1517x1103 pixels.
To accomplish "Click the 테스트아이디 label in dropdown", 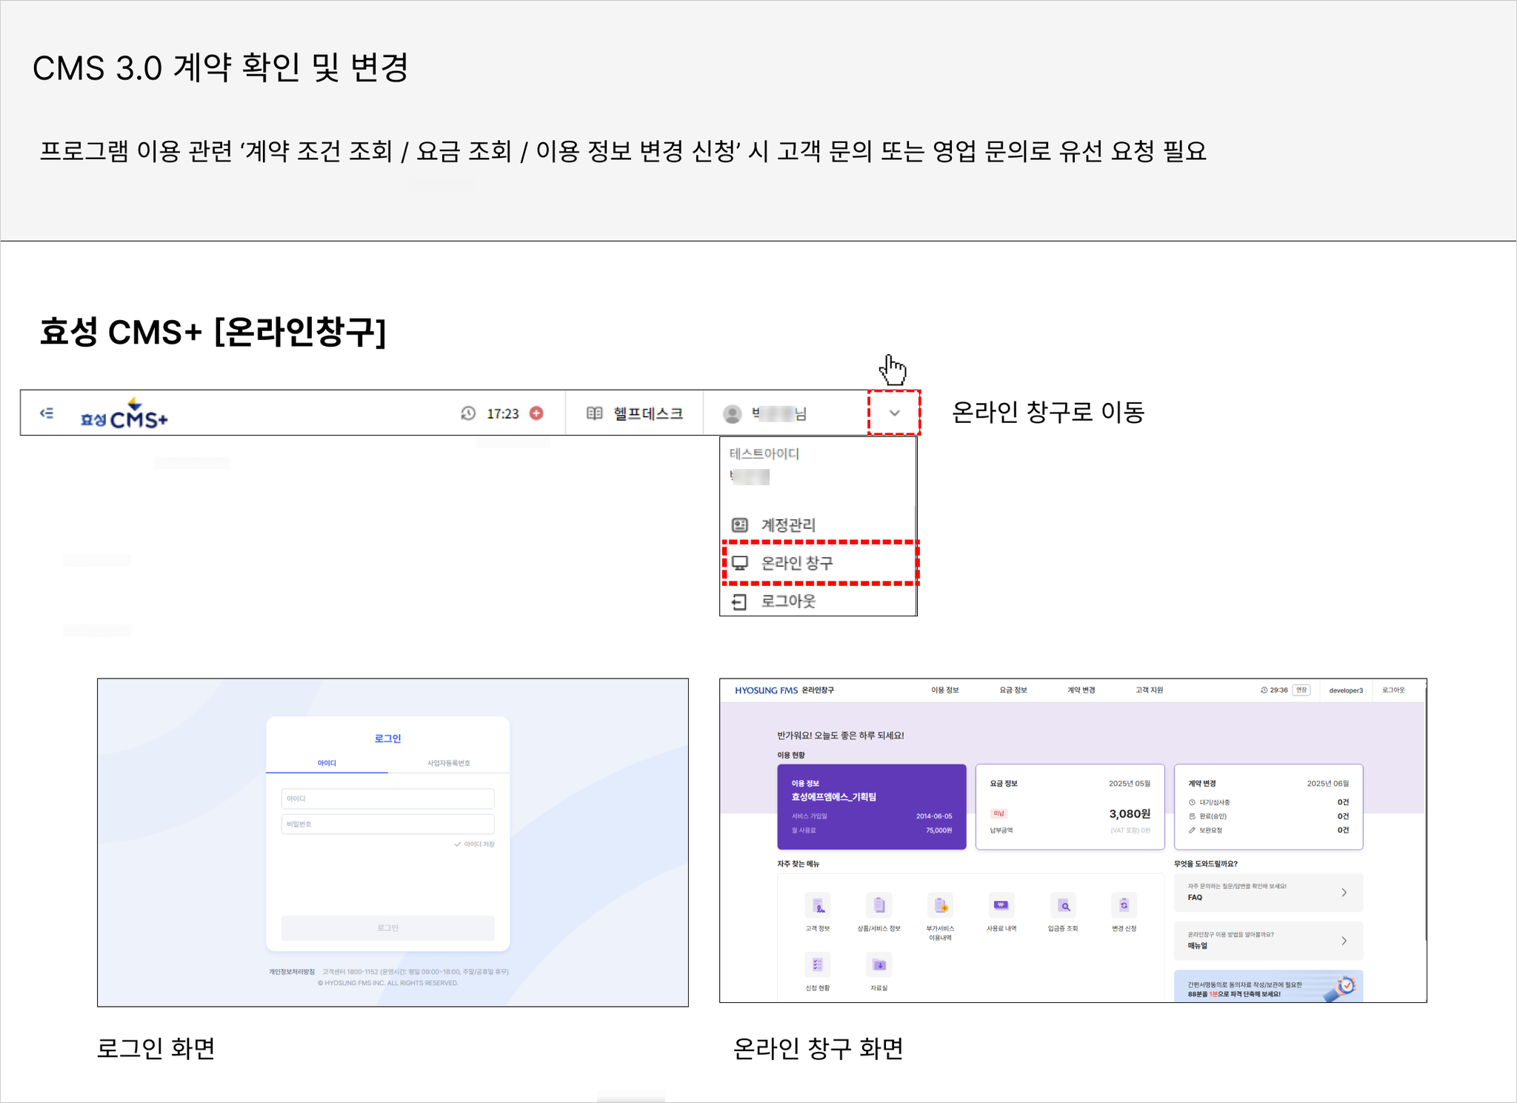I will [x=764, y=453].
